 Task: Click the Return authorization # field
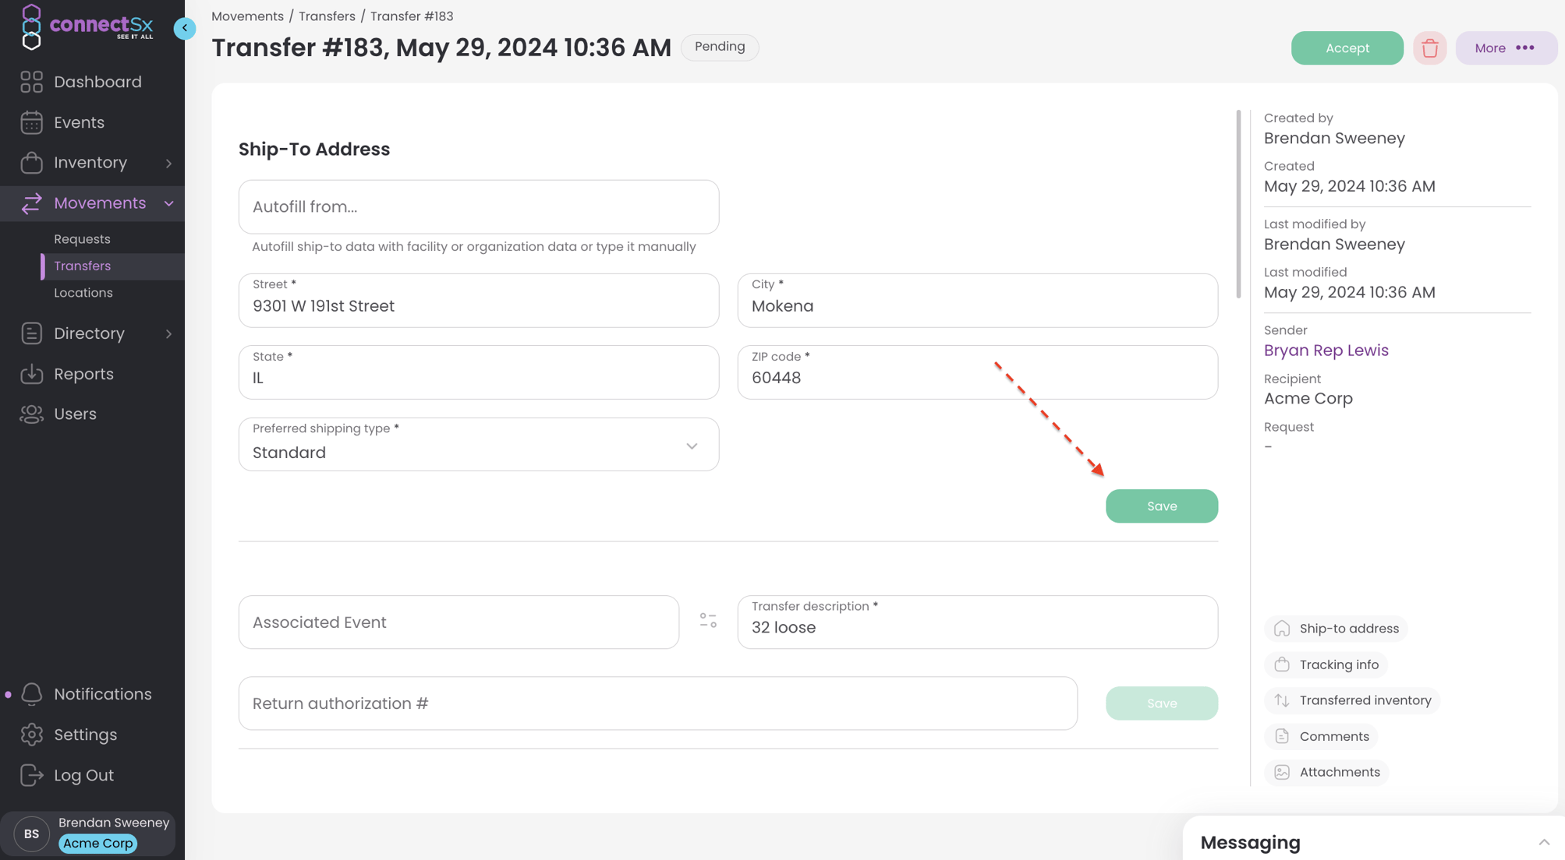(x=657, y=703)
